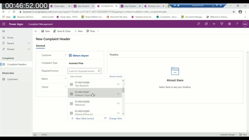Close the Complaint Header browser tab
Screen dimensions: 249x140
click(116, 6)
